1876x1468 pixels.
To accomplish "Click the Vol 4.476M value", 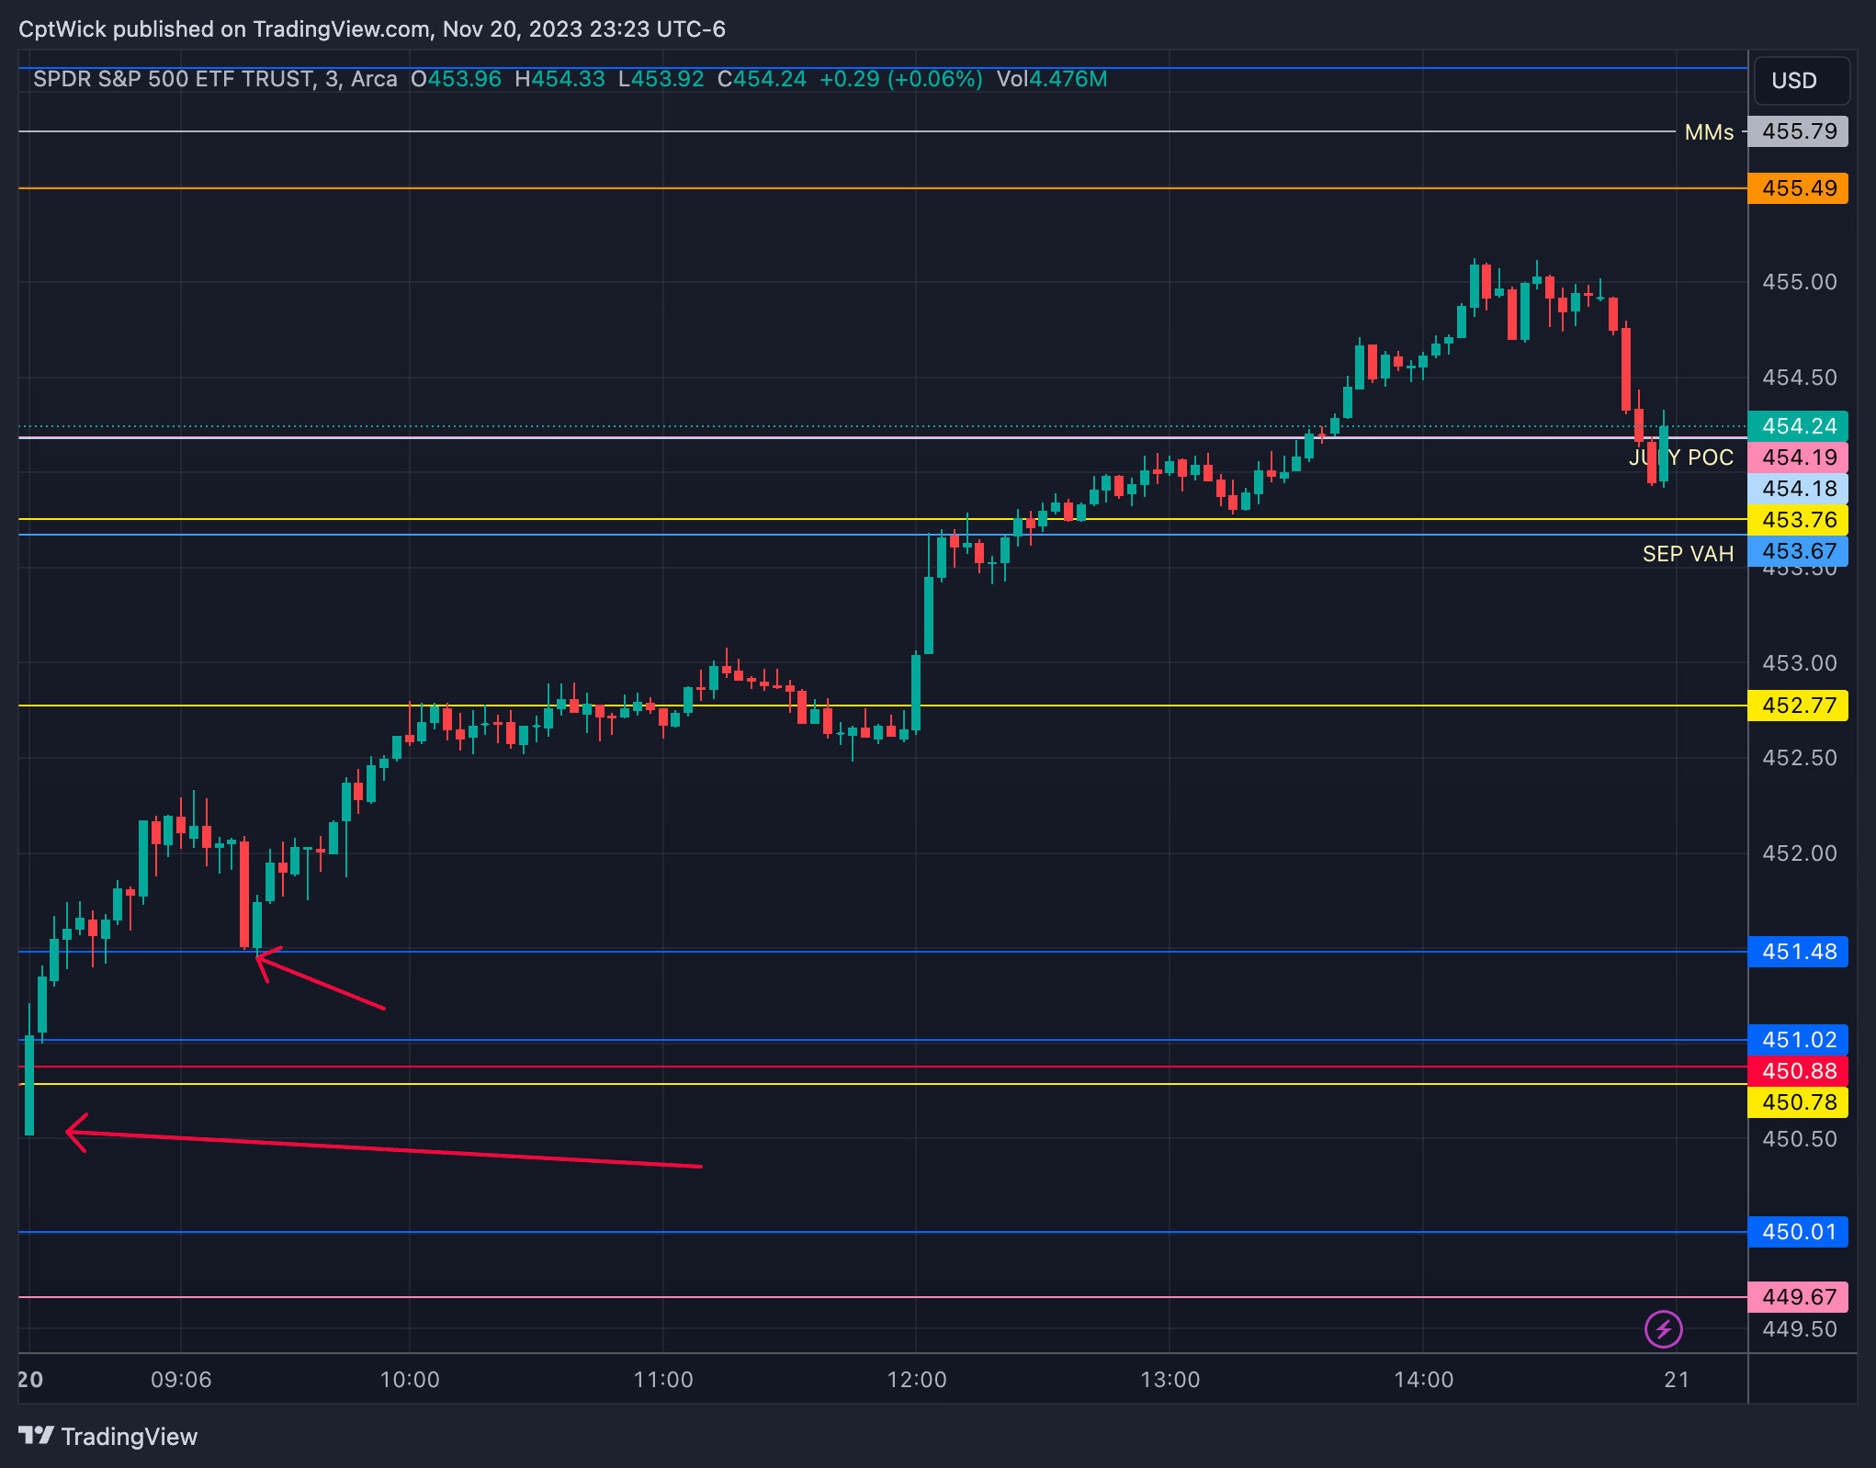I will (1052, 79).
